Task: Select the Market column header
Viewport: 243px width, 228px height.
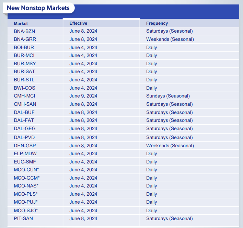Action: 21,24
